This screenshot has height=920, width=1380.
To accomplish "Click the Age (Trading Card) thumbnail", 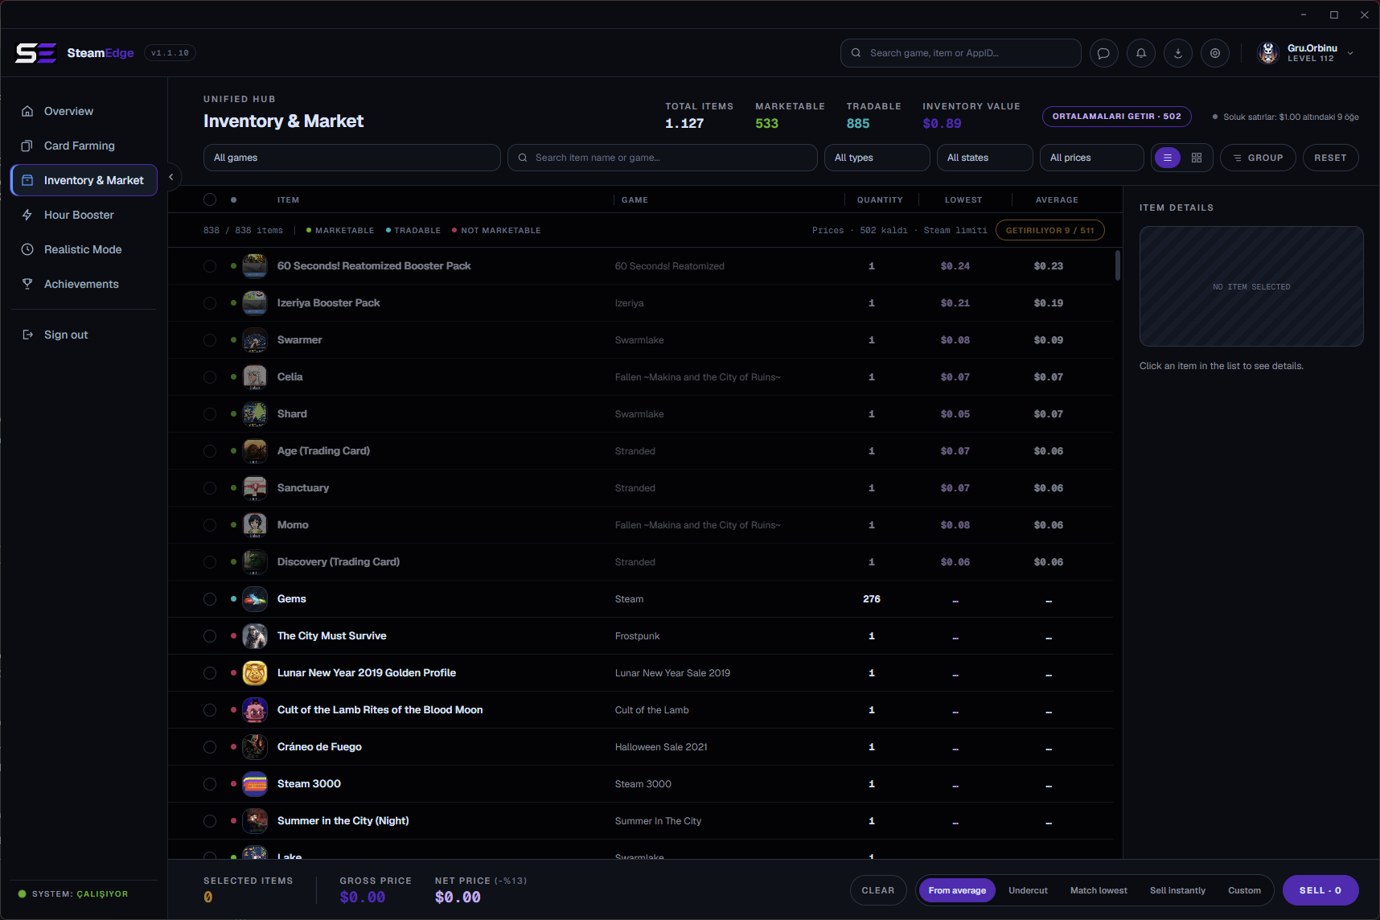I will coord(255,451).
